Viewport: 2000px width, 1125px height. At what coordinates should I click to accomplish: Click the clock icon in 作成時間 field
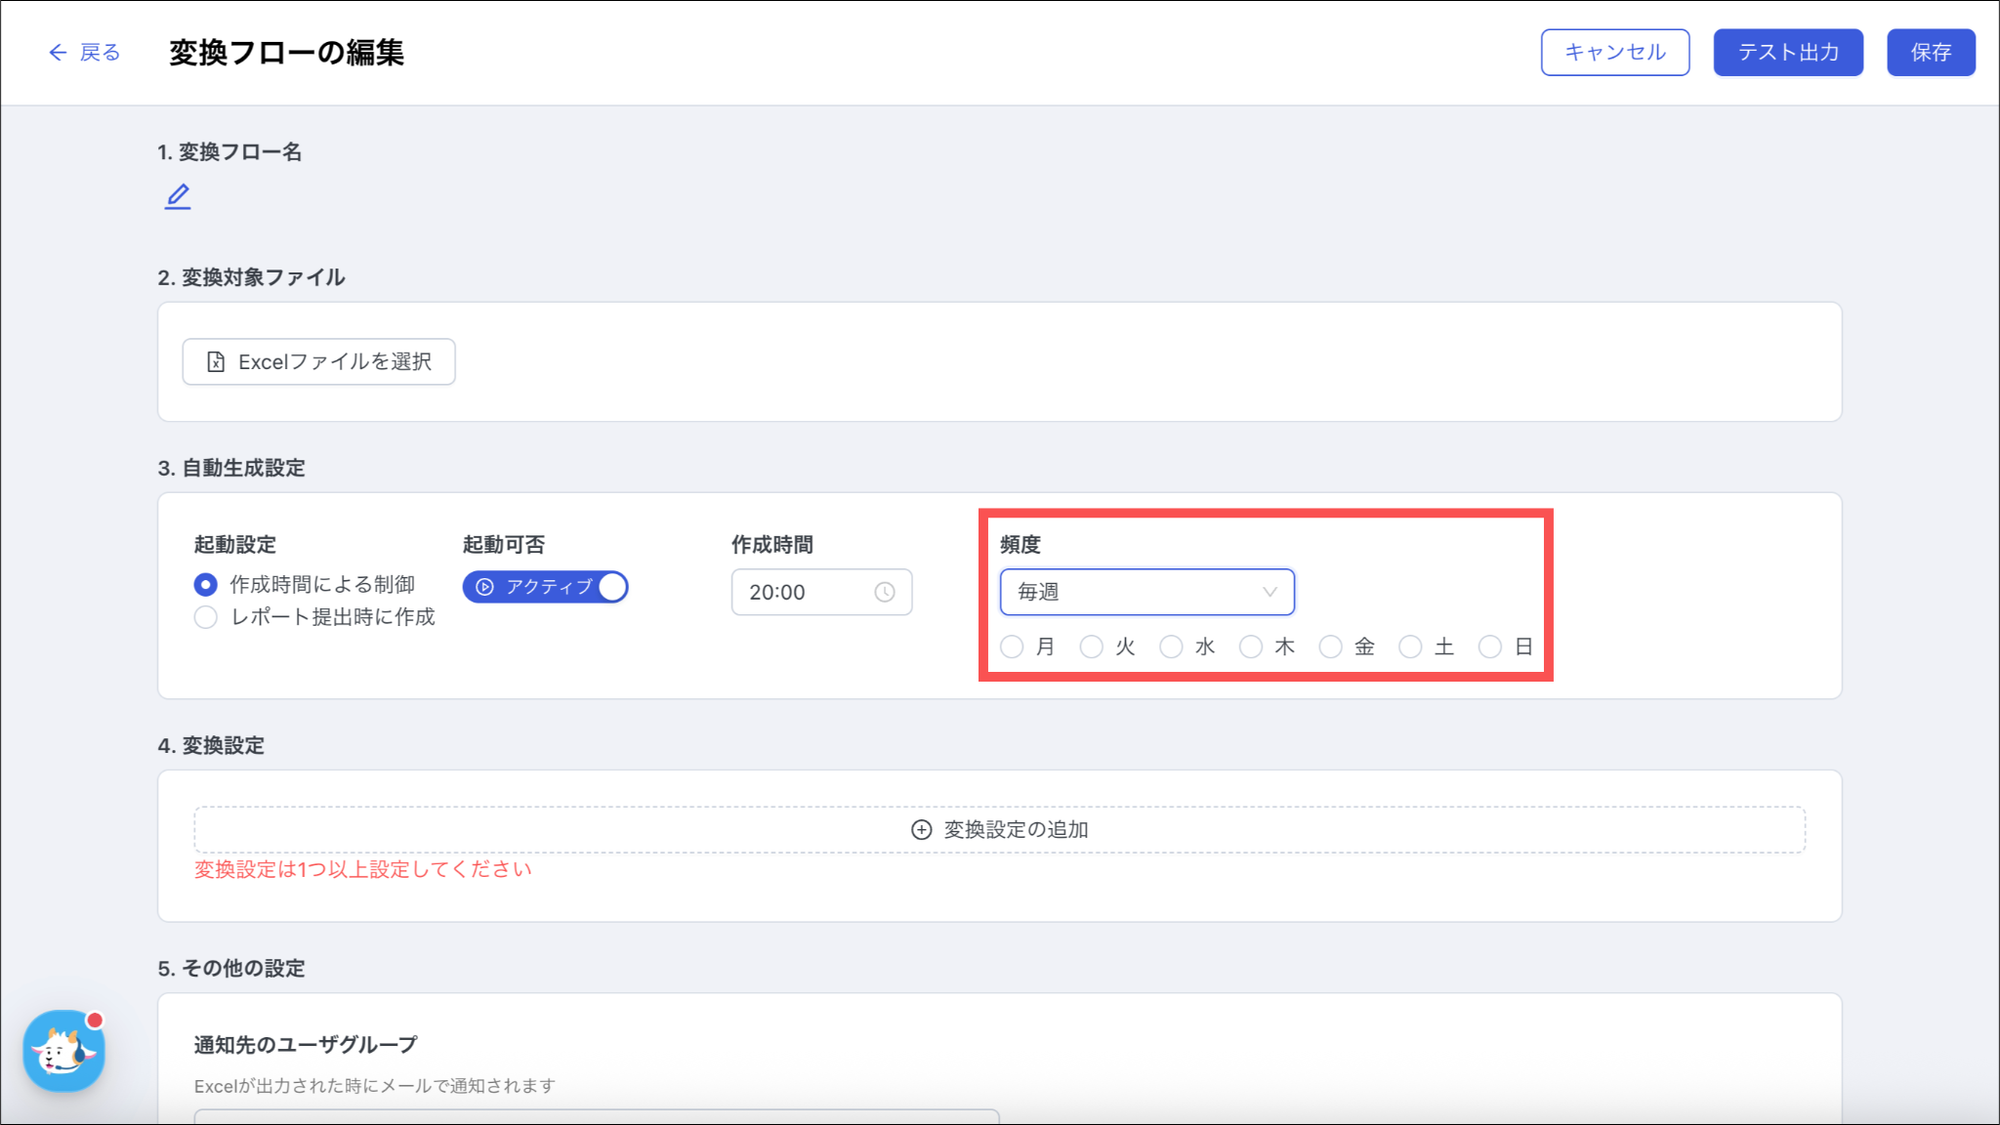point(885,592)
